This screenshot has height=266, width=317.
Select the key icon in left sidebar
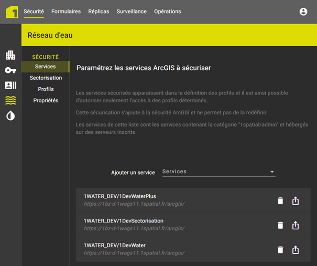click(x=10, y=70)
